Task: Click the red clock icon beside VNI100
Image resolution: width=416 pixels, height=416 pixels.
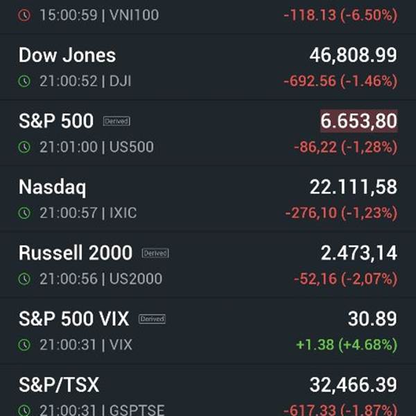Action: point(24,15)
